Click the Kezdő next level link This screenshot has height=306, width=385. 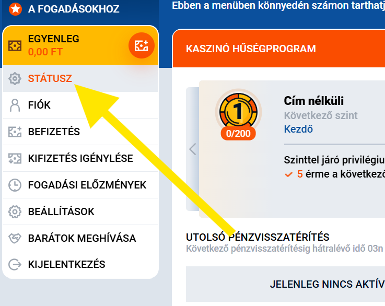298,129
